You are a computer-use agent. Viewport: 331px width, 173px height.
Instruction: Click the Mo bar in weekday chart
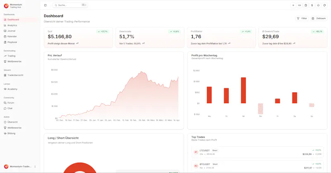209,95
